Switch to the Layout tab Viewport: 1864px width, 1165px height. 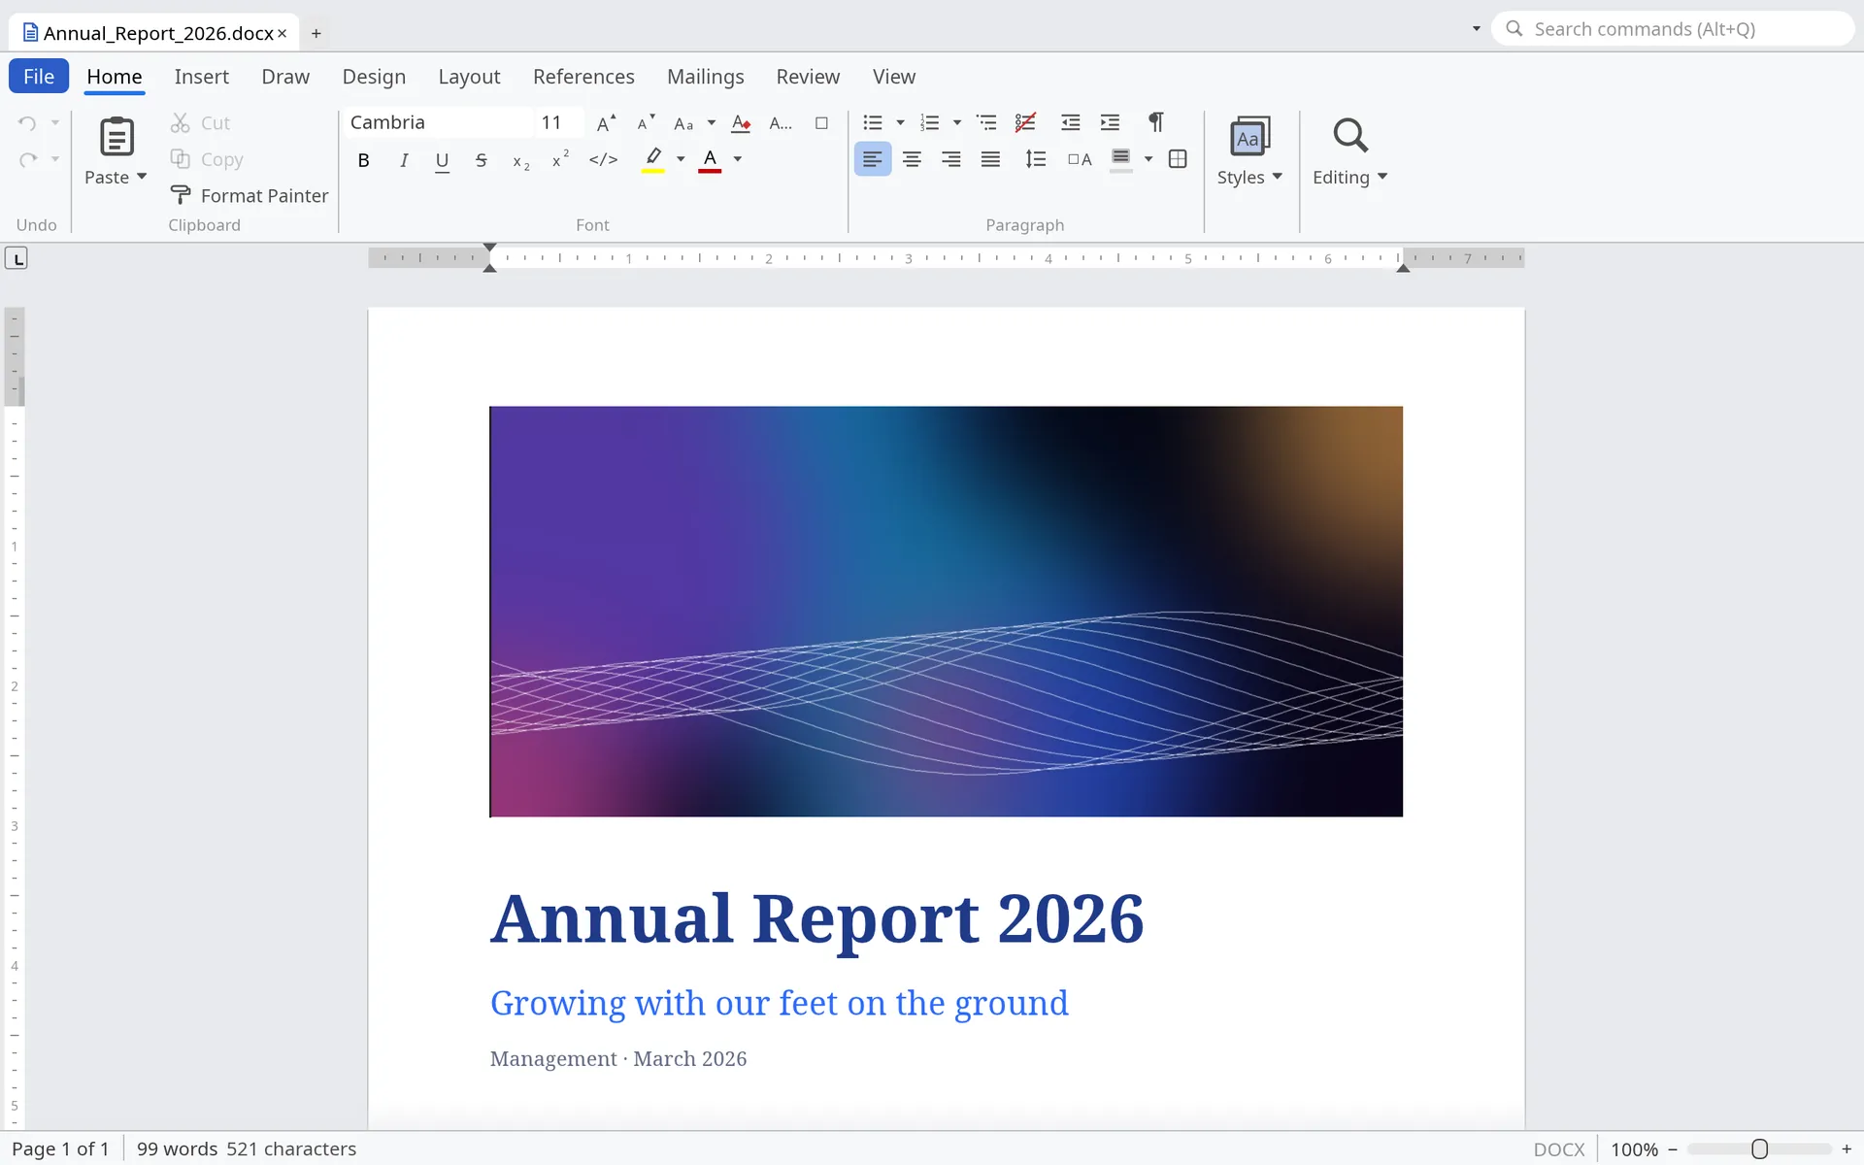pos(469,77)
